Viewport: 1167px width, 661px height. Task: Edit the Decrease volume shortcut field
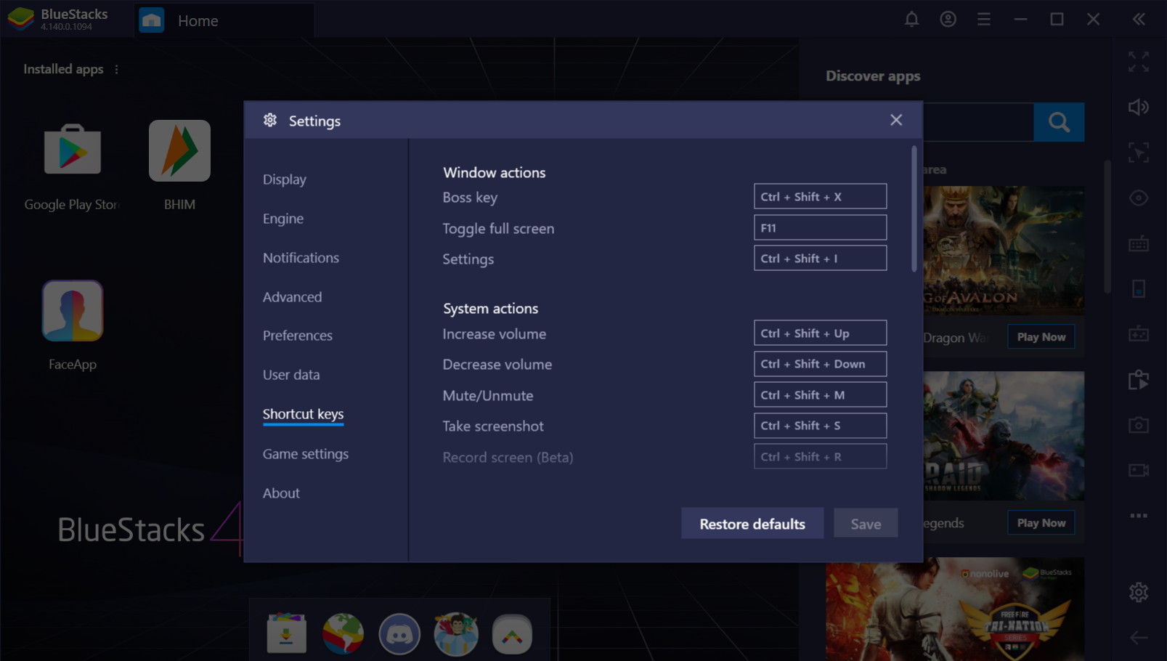tap(820, 363)
